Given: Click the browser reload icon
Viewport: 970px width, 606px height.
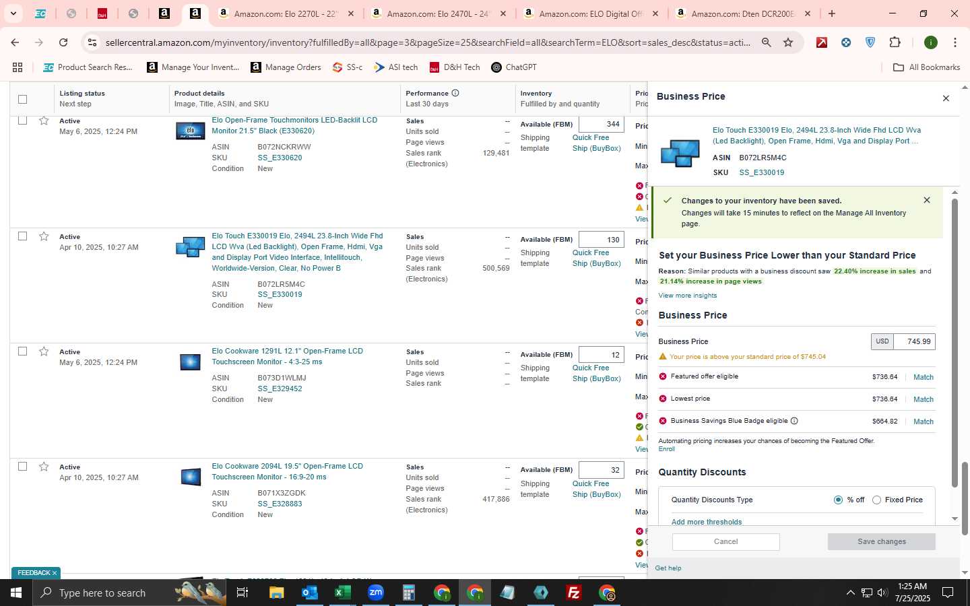Looking at the screenshot, I should click(x=63, y=42).
